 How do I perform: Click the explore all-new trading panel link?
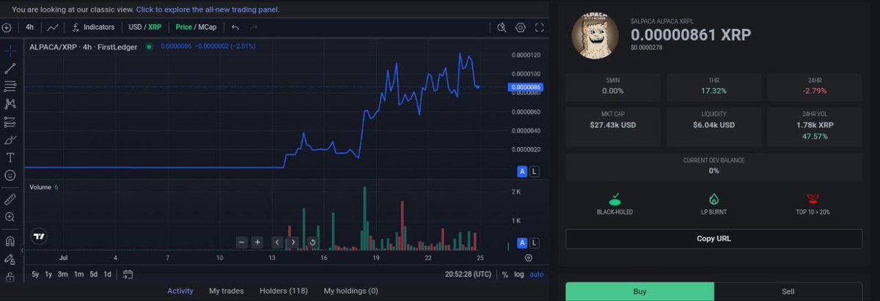click(x=208, y=10)
